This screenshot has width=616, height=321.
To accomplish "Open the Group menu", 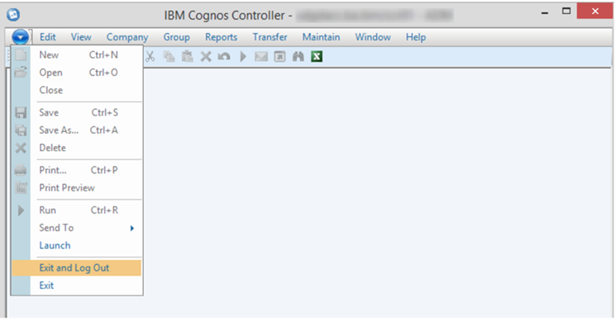I will pyautogui.click(x=176, y=37).
